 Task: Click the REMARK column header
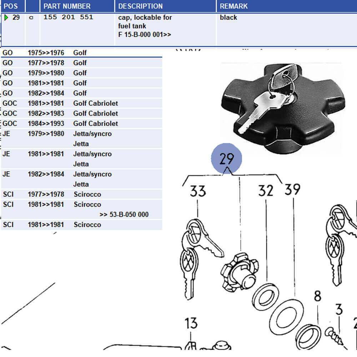[233, 6]
